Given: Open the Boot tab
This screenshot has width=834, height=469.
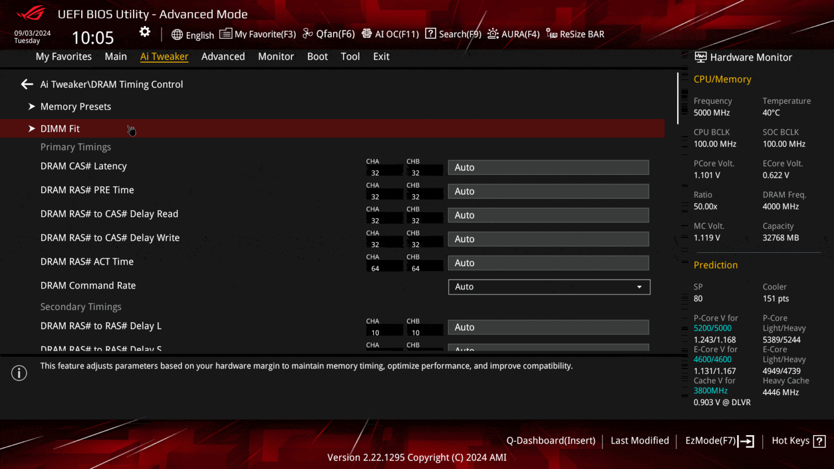Looking at the screenshot, I should (317, 57).
